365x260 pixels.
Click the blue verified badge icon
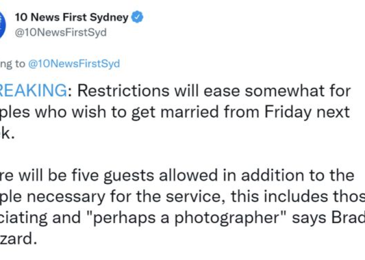click(137, 17)
